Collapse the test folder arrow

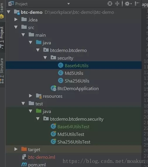[x=23, y=103]
